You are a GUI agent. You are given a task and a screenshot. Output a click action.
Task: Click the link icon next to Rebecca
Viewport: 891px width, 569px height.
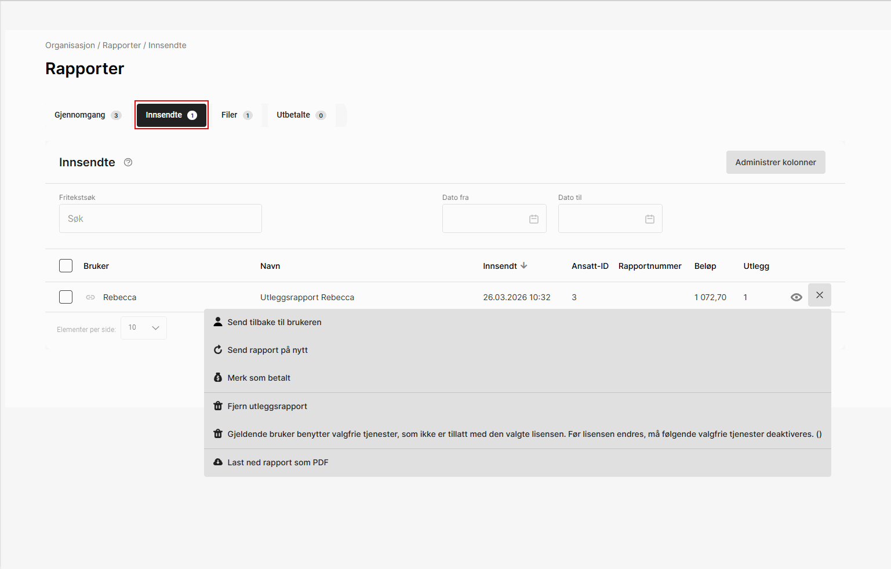[x=90, y=297]
